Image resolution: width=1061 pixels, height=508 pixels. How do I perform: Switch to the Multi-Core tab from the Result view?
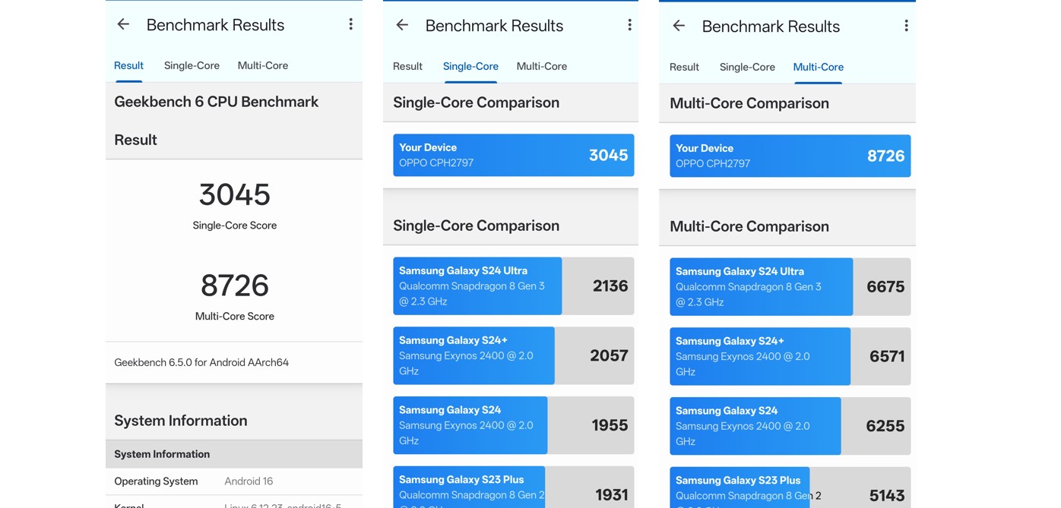click(263, 65)
